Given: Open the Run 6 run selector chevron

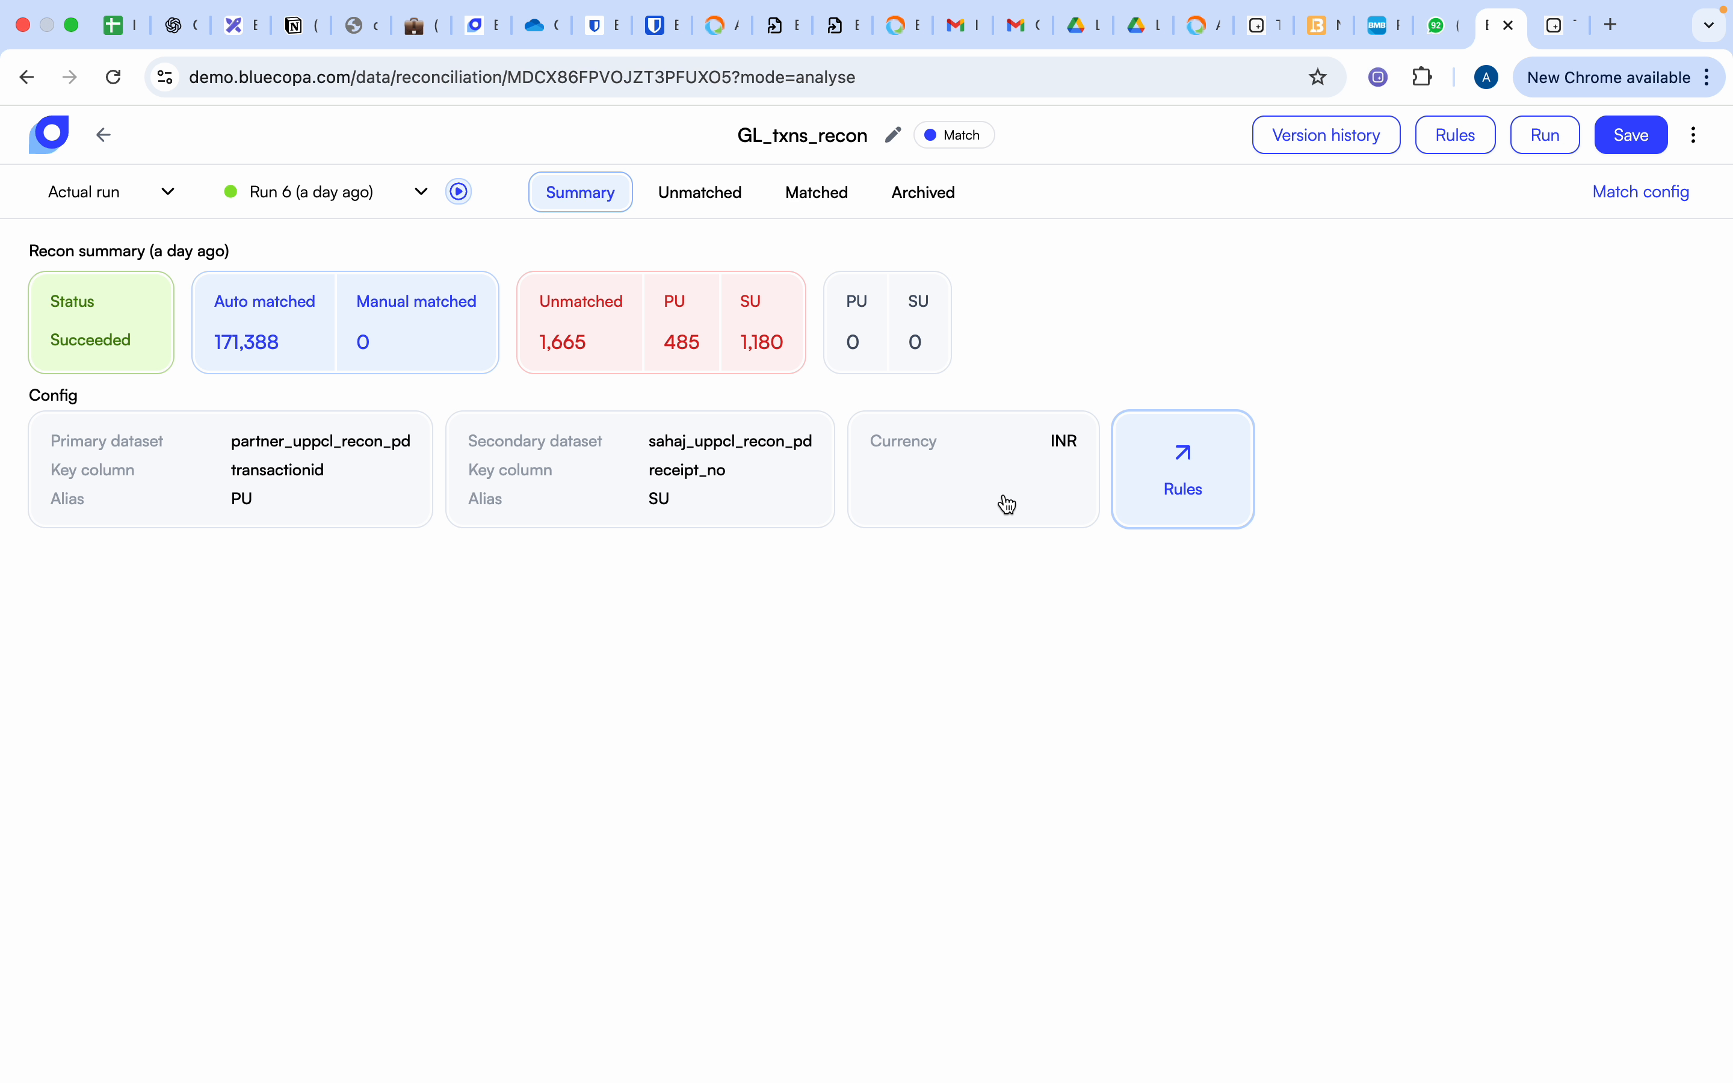Looking at the screenshot, I should coord(421,191).
